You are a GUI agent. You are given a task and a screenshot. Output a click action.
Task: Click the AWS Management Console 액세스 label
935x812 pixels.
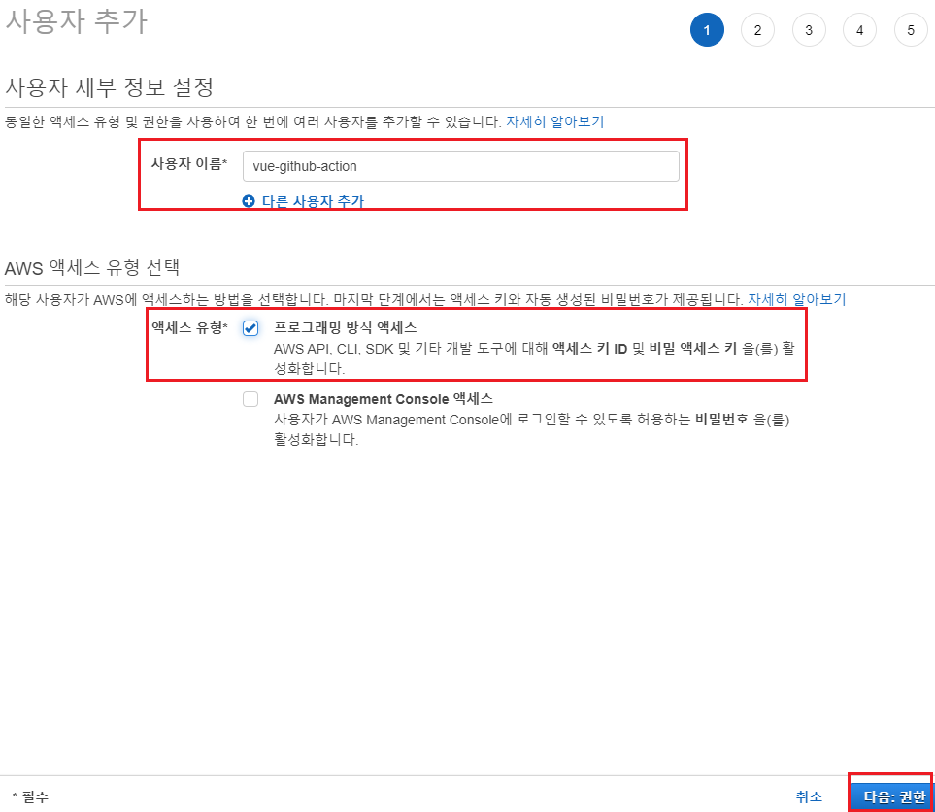[x=384, y=399]
